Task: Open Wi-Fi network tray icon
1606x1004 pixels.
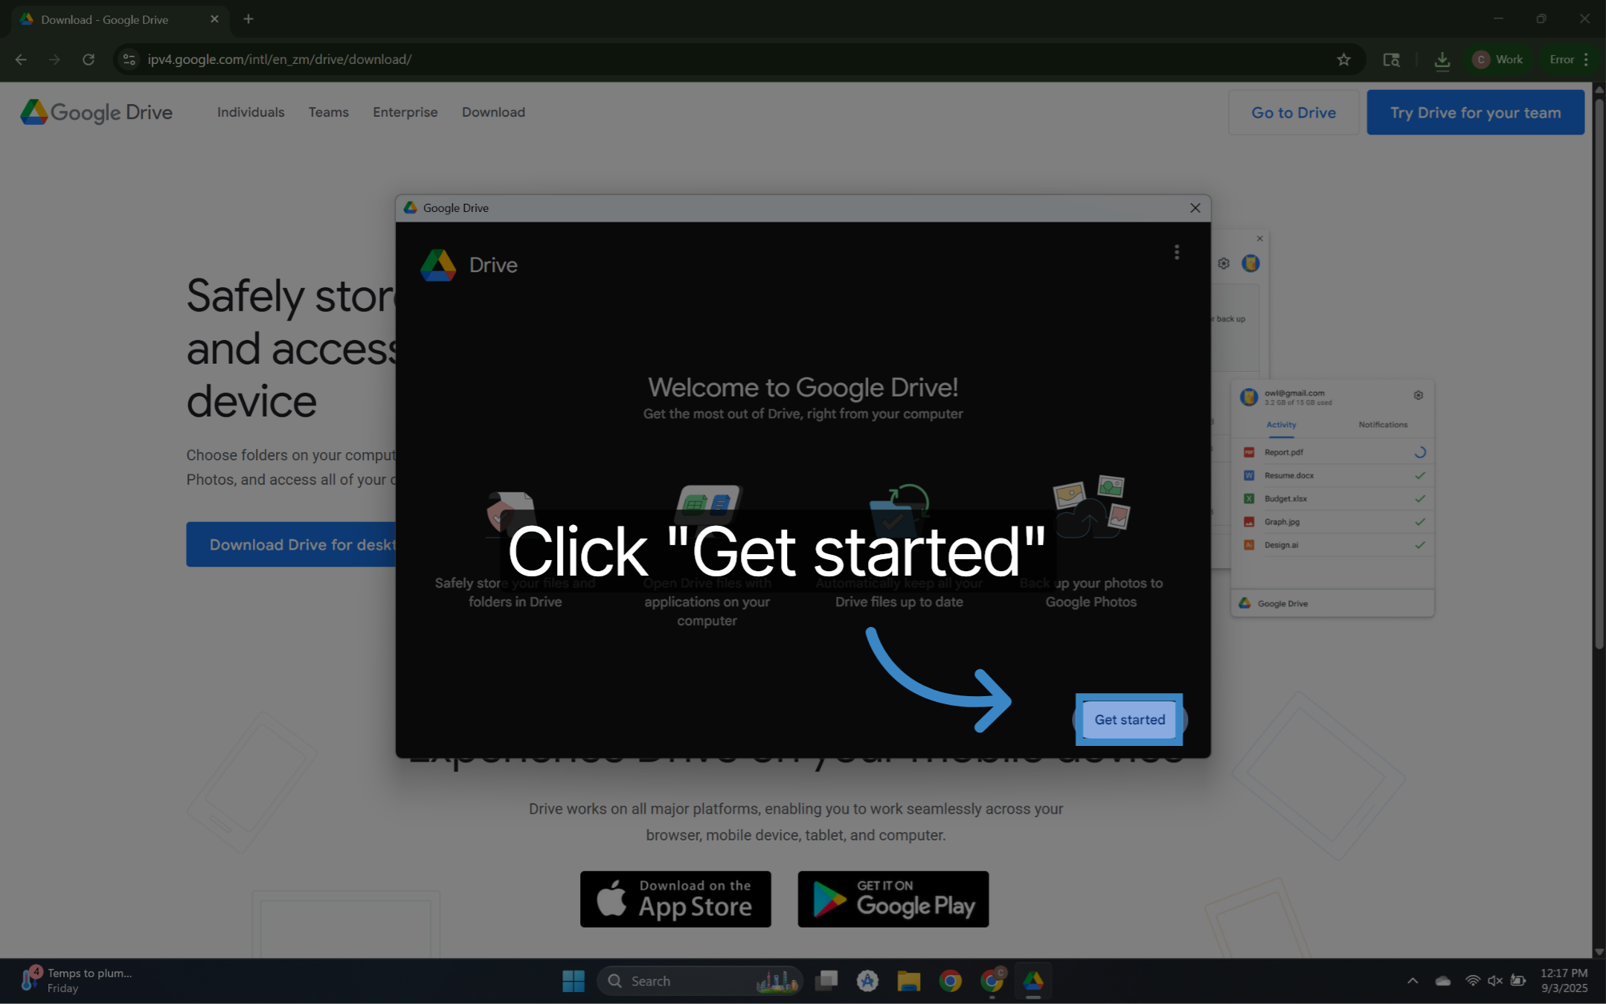Action: pyautogui.click(x=1472, y=981)
